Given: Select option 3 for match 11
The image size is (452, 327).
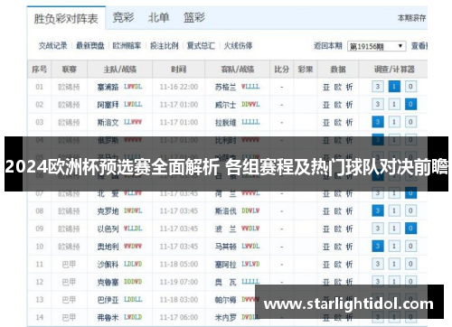Looking at the screenshot, I should coord(378,264).
